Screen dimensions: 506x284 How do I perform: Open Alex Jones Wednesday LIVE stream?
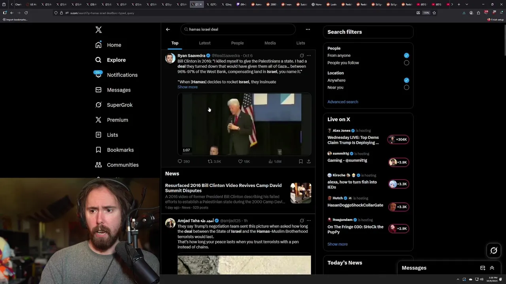click(353, 140)
